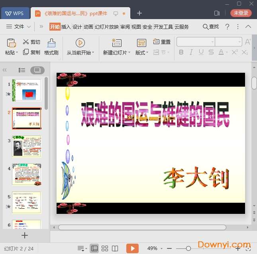Toggle italic formatting
The height and width of the screenshot is (254, 257).
tap(191, 52)
